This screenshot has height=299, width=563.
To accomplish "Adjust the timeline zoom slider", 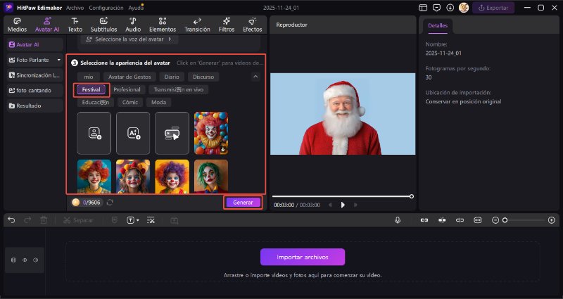I will (524, 220).
